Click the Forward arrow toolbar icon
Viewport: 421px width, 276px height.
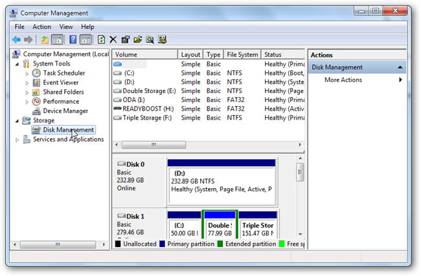(28, 40)
